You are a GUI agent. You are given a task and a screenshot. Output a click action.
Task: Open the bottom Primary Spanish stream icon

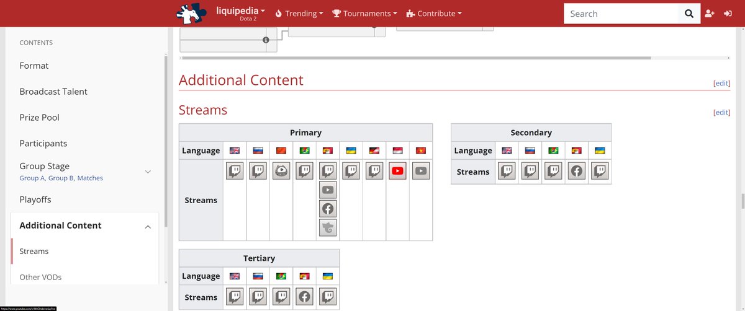click(x=328, y=227)
